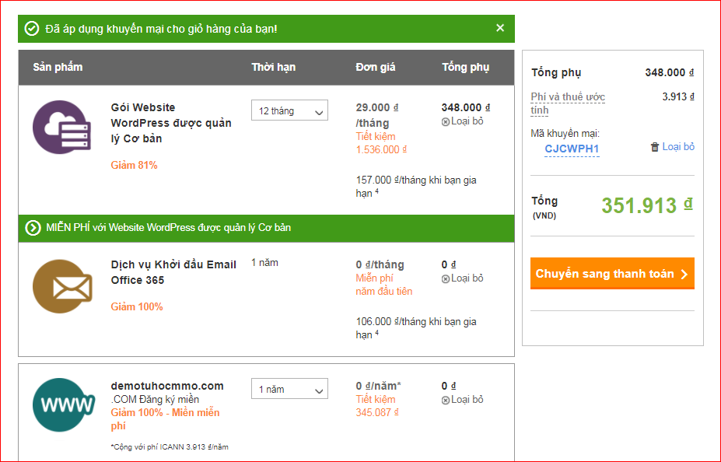Viewport: 721px width, 462px height.
Task: Change WordPress package term using its dropdown
Action: [x=289, y=110]
